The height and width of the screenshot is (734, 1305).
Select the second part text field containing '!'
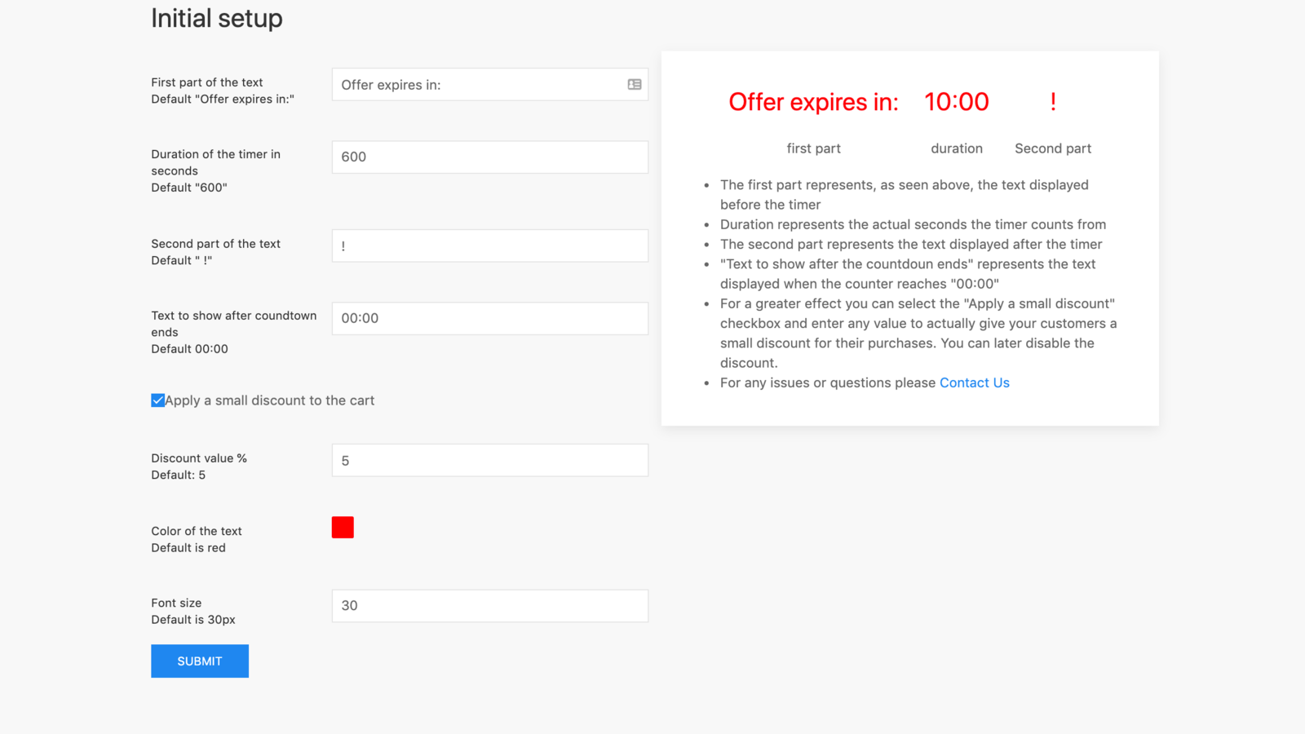[x=489, y=245]
